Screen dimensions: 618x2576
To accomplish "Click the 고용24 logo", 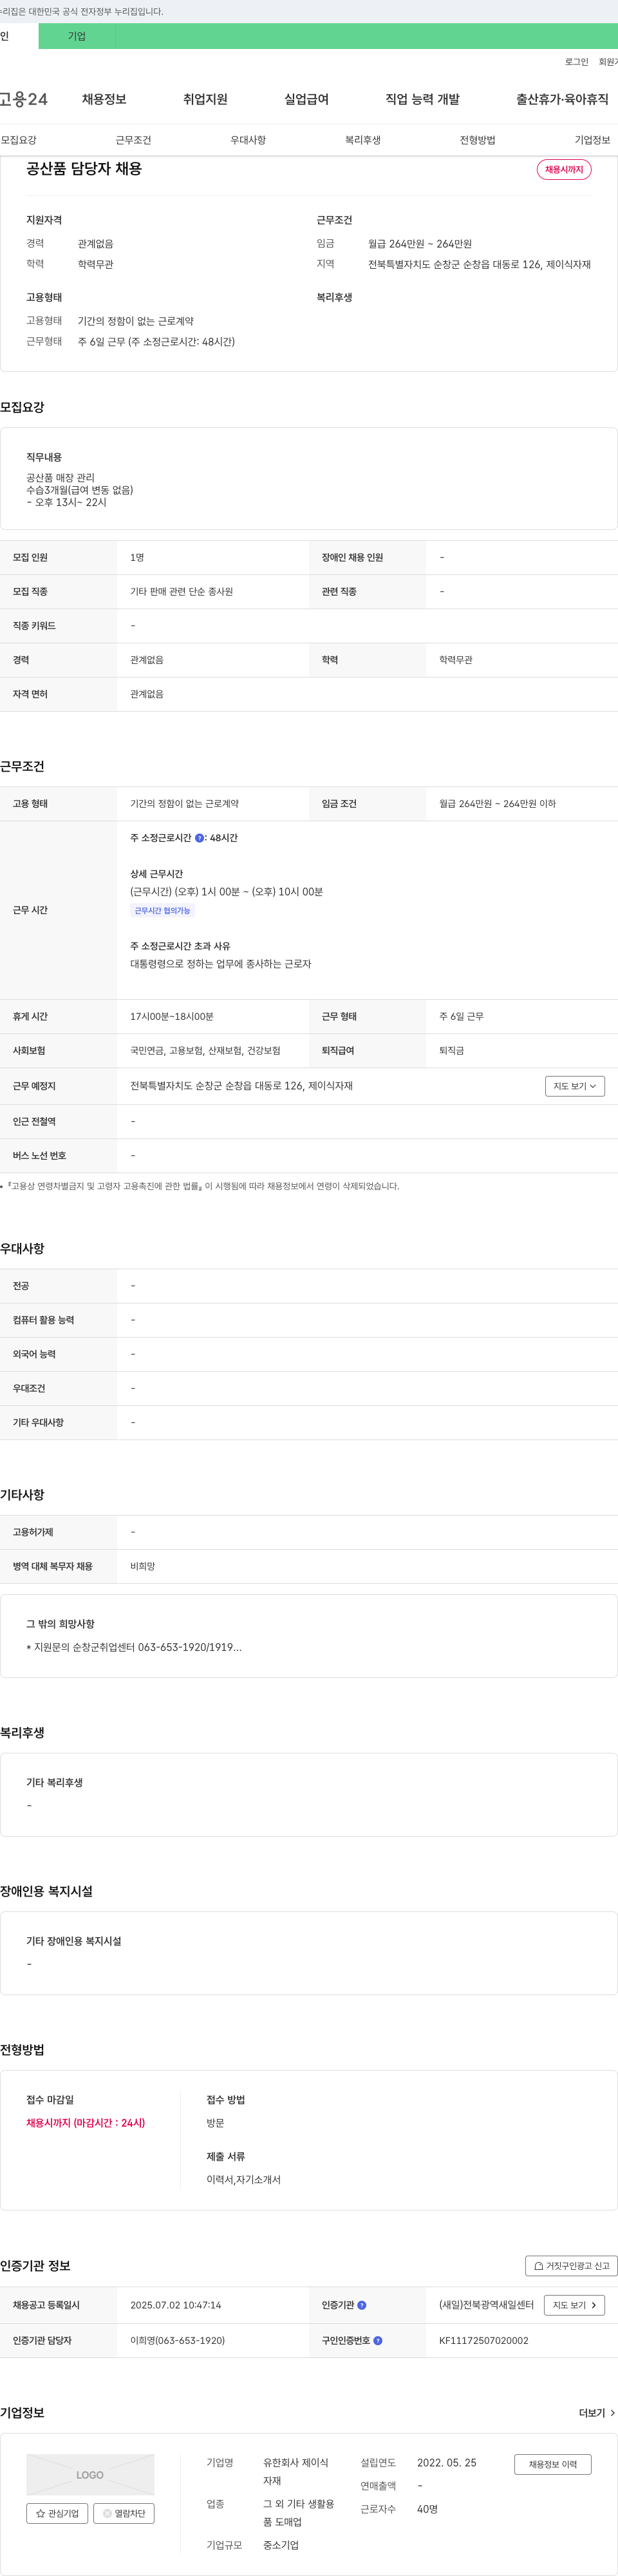I will click(24, 99).
